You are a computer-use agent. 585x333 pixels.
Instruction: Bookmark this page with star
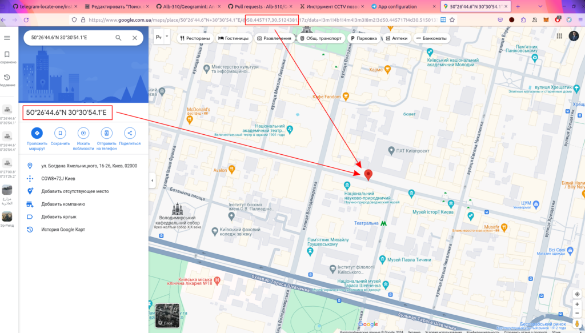pos(452,20)
